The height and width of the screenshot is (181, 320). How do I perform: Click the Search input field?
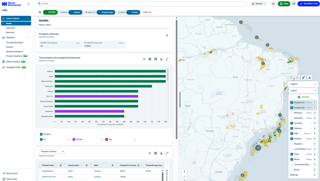coord(142,4)
